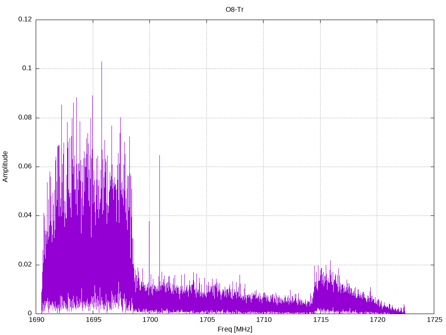Image resolution: width=446 pixels, height=335 pixels.
Task: Click the plot title O8-Tr
Action: 234,9
